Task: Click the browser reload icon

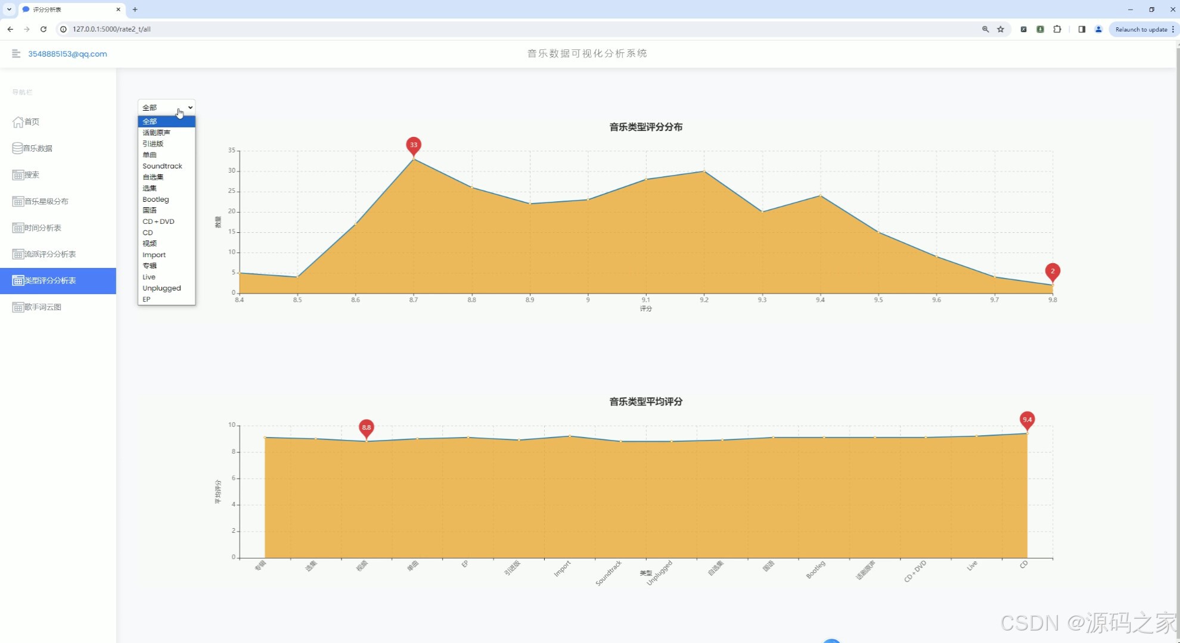Action: tap(44, 29)
